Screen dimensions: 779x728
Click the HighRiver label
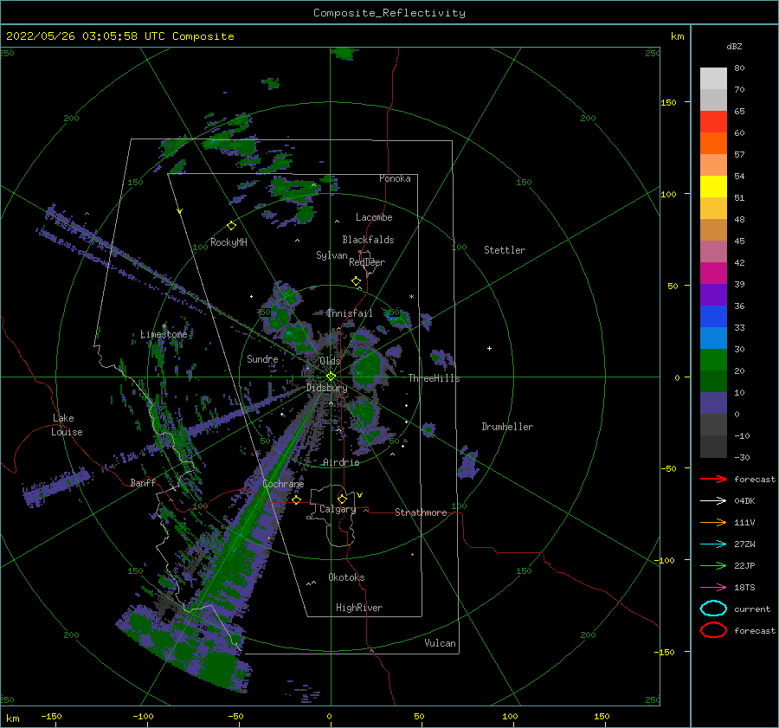pyautogui.click(x=359, y=608)
